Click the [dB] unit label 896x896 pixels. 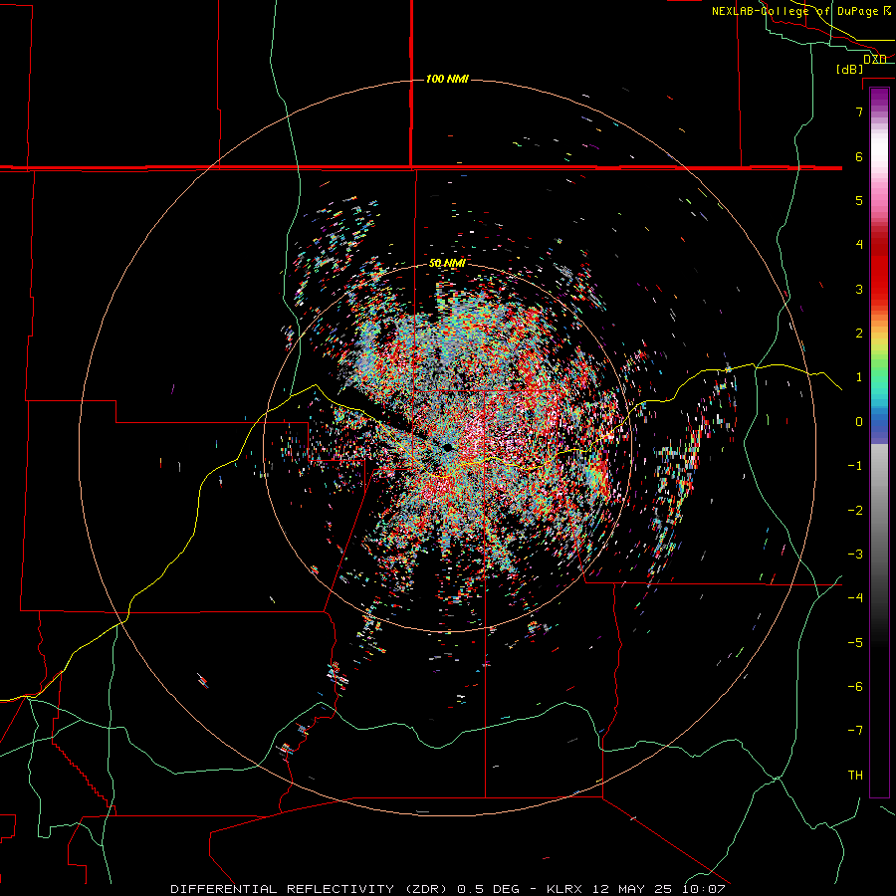tap(849, 69)
